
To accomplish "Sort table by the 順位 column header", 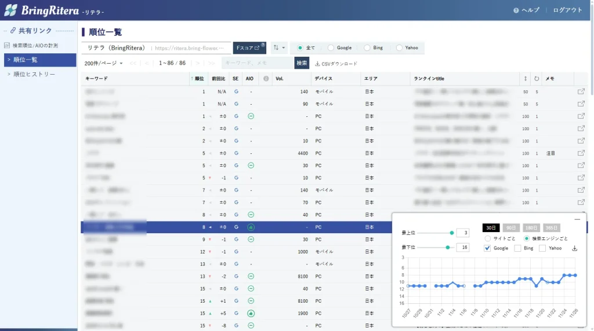I will pos(198,78).
